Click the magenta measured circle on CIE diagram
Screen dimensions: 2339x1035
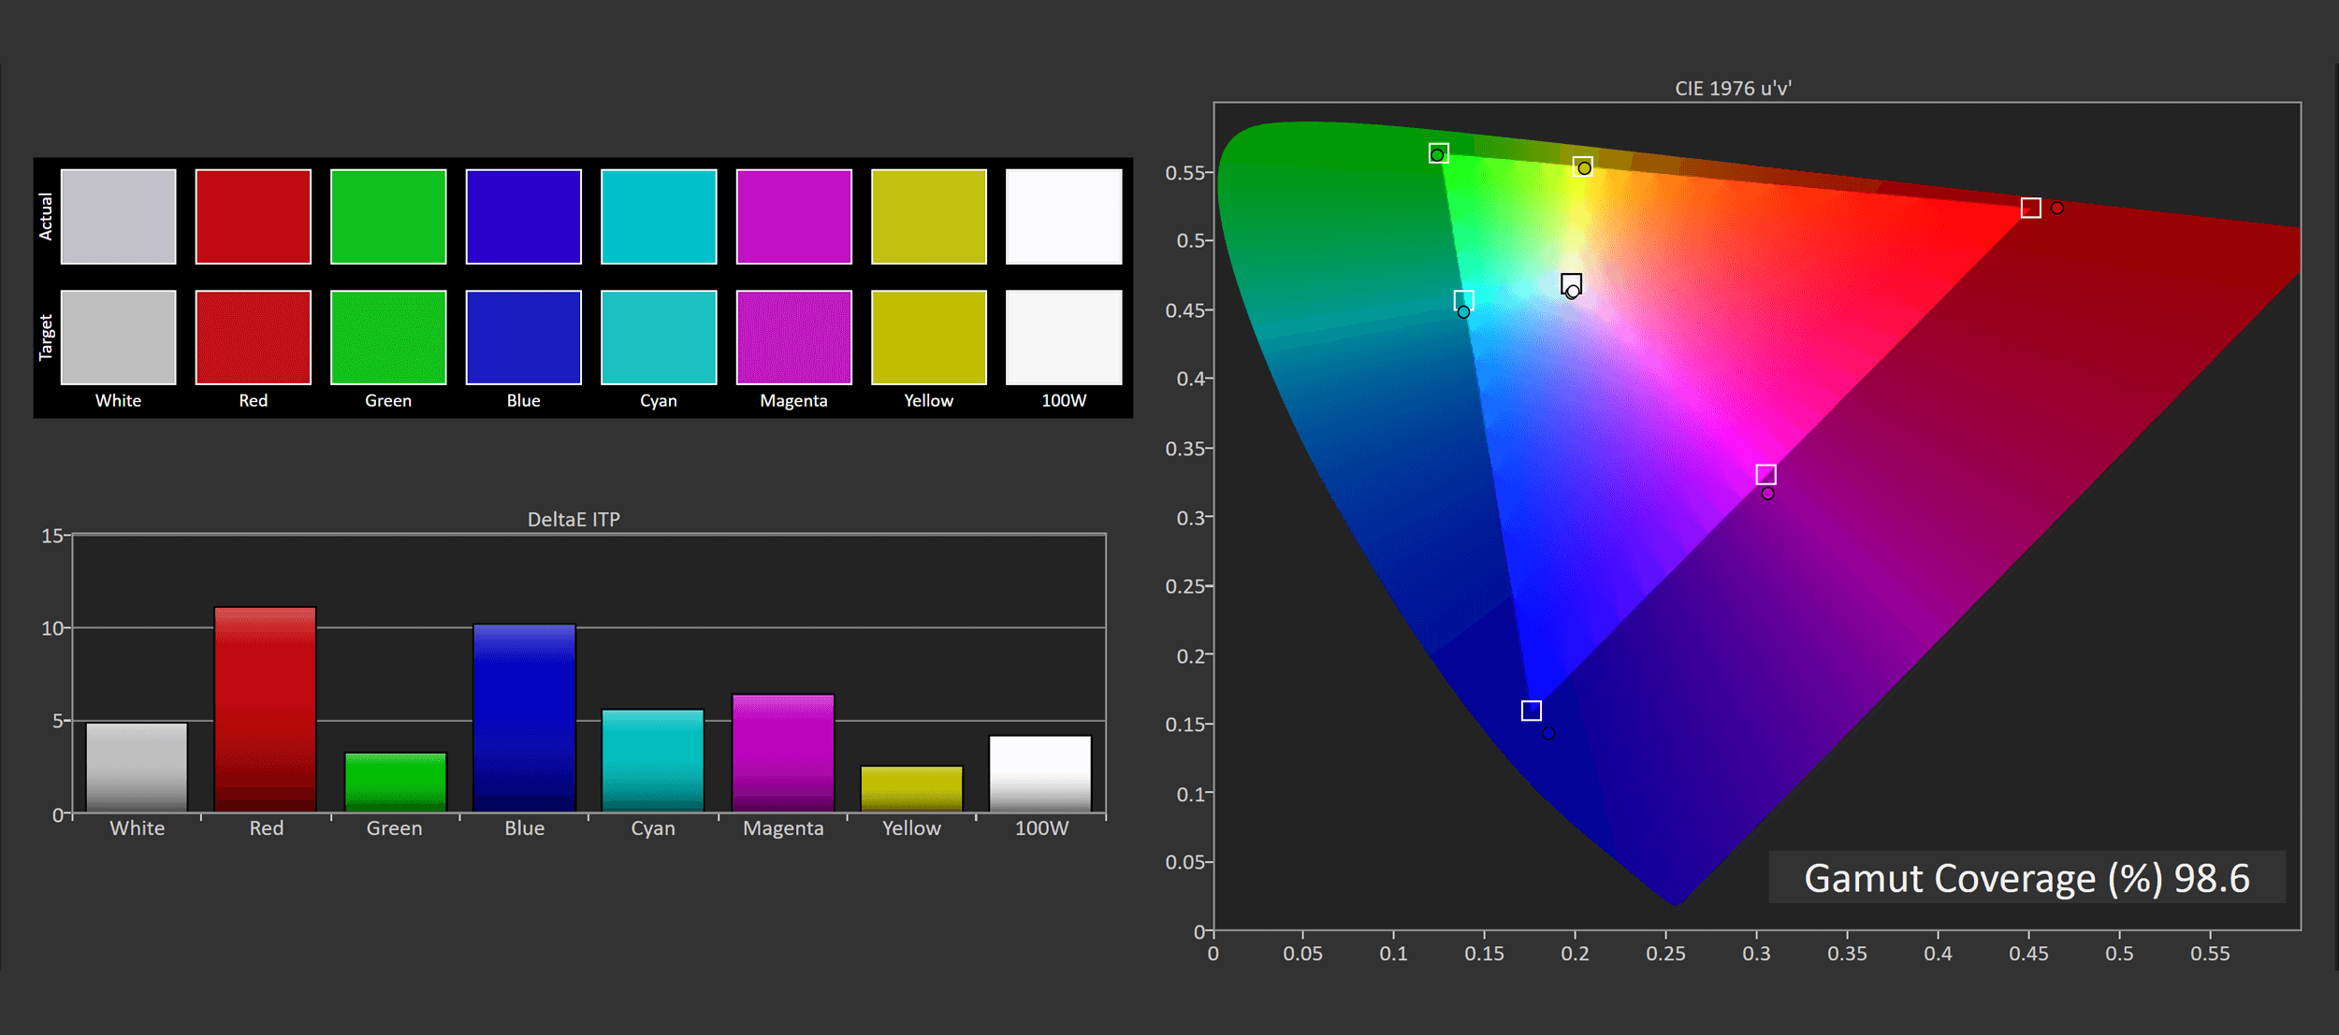coord(1767,494)
